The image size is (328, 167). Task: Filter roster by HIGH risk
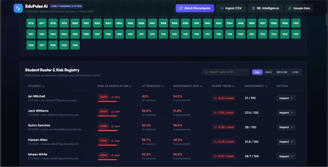pos(268,72)
